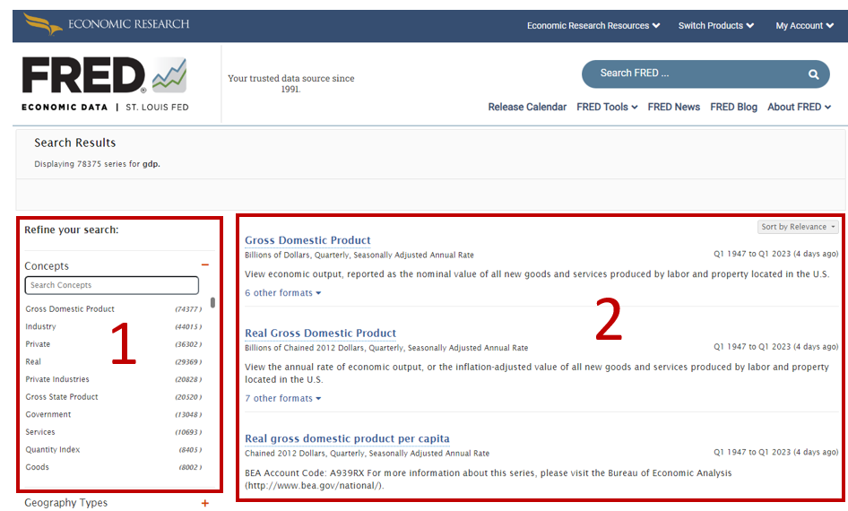Expand the Geography Types section
The image size is (848, 511).
pyautogui.click(x=205, y=504)
